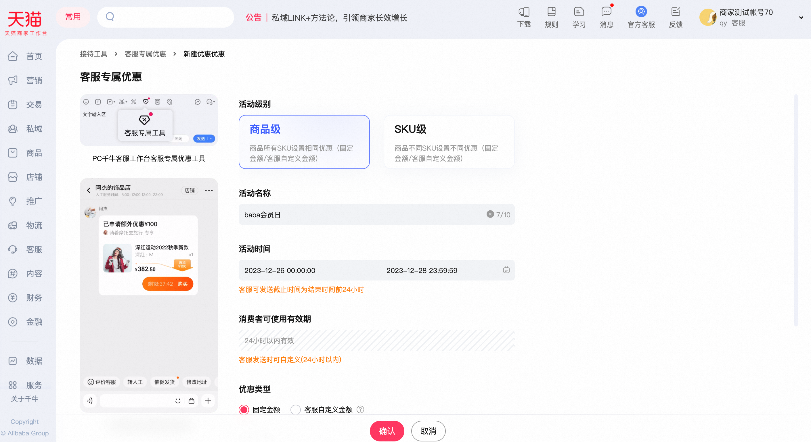Open the date picker calendar icon
811x442 pixels.
pyautogui.click(x=506, y=270)
